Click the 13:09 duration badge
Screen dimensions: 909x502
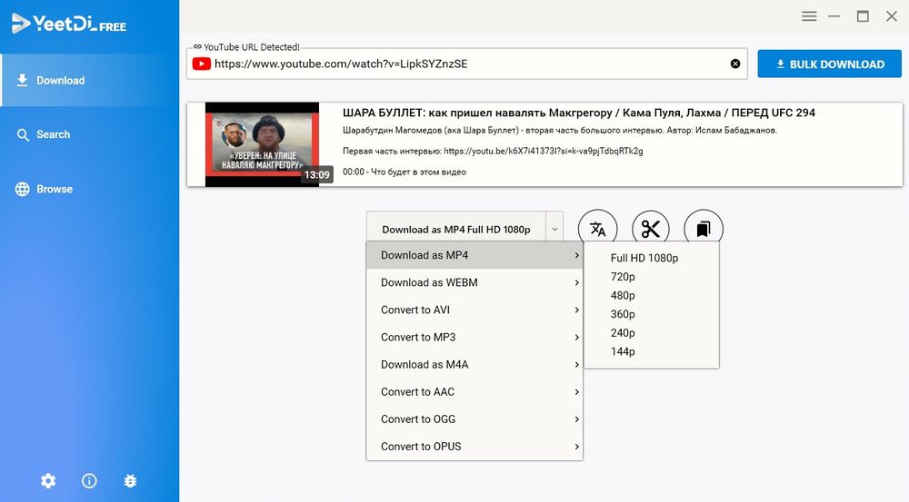(x=317, y=175)
